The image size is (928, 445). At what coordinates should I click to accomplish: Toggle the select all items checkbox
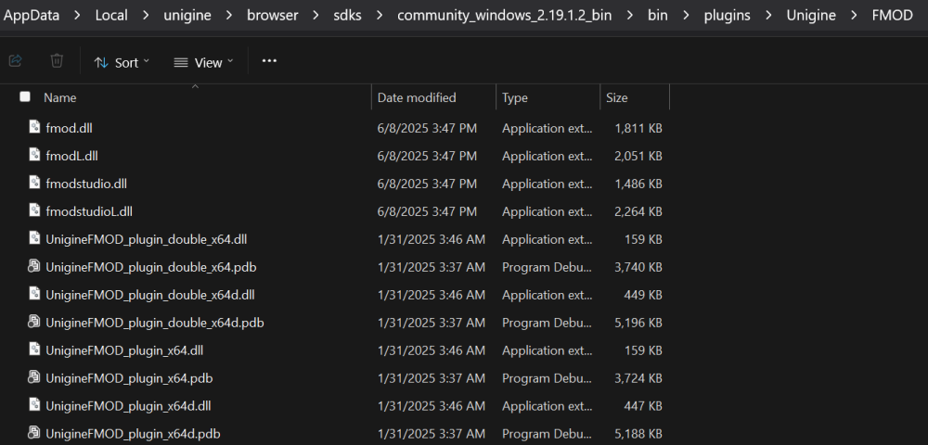point(25,97)
